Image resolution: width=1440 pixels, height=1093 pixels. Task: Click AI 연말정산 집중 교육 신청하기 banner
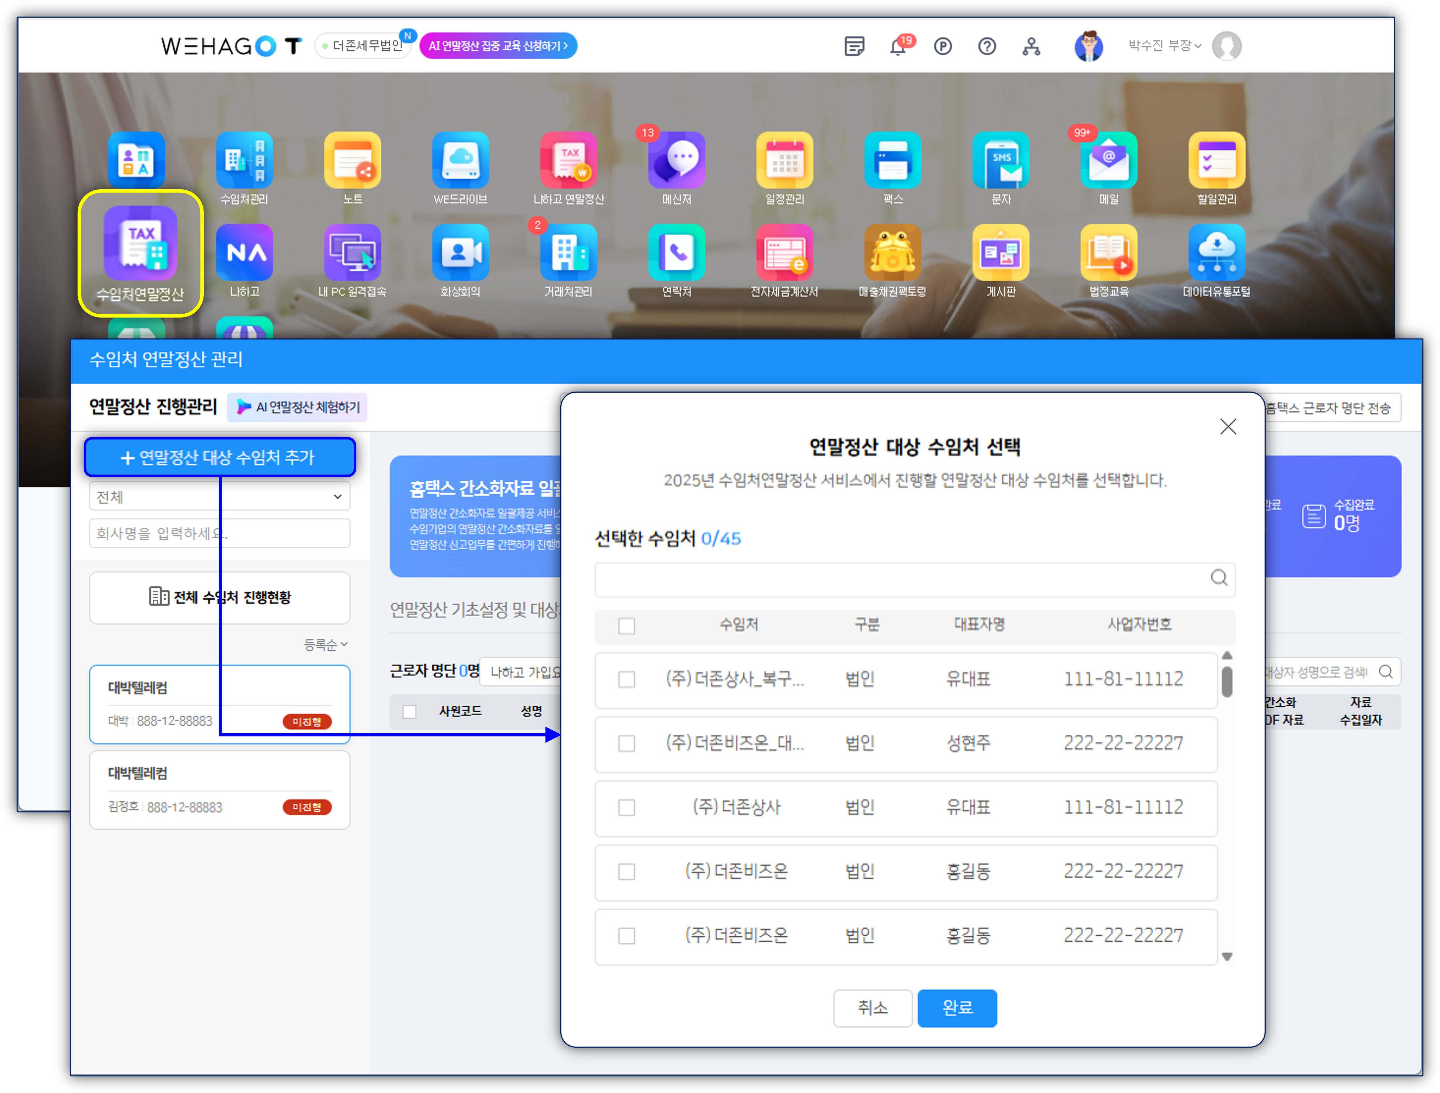pyautogui.click(x=498, y=46)
